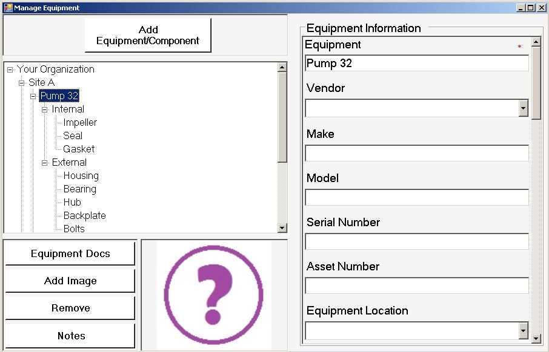Collapse the Internal tree branch
Screen dimensions: 549x352
45,109
